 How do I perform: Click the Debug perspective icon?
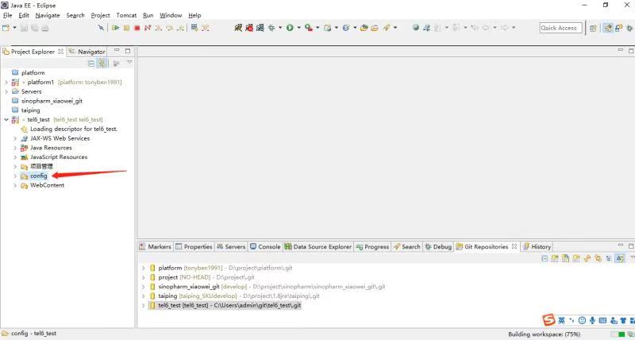[629, 28]
